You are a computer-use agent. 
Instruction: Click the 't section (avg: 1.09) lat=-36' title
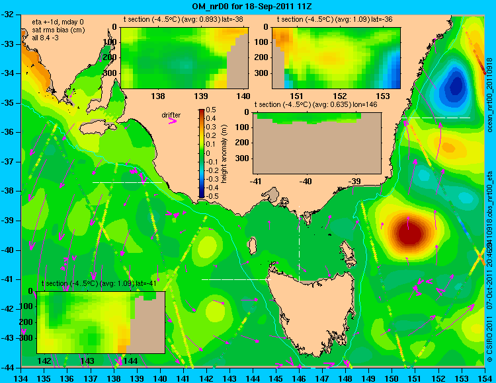(x=335, y=19)
